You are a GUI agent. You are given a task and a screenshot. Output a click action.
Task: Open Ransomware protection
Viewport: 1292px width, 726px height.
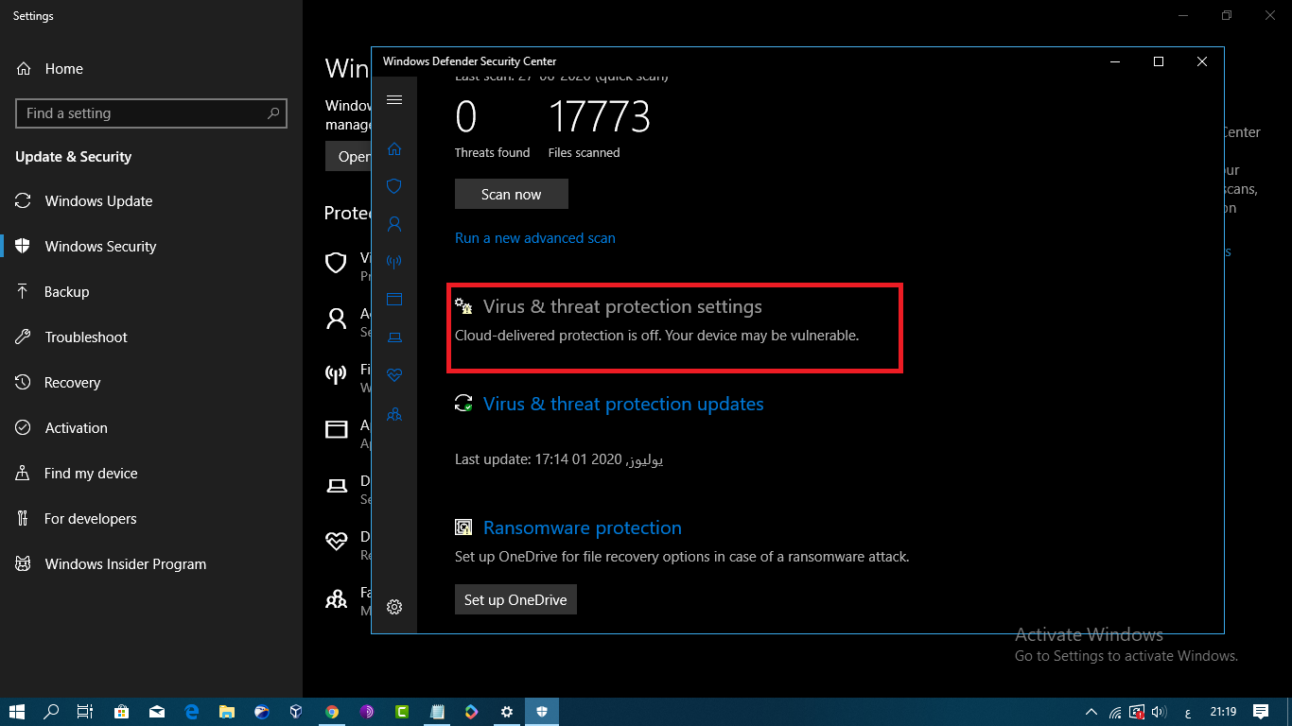(x=583, y=527)
